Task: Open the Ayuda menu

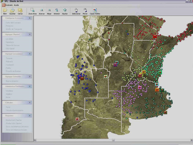Action: pos(16,5)
